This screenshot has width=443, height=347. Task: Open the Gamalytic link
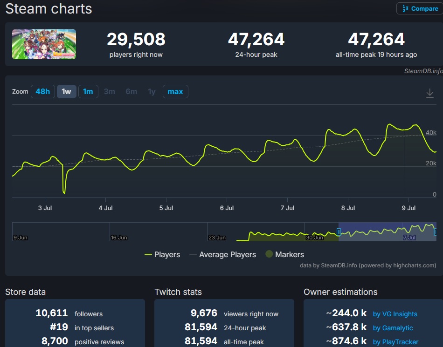click(393, 328)
